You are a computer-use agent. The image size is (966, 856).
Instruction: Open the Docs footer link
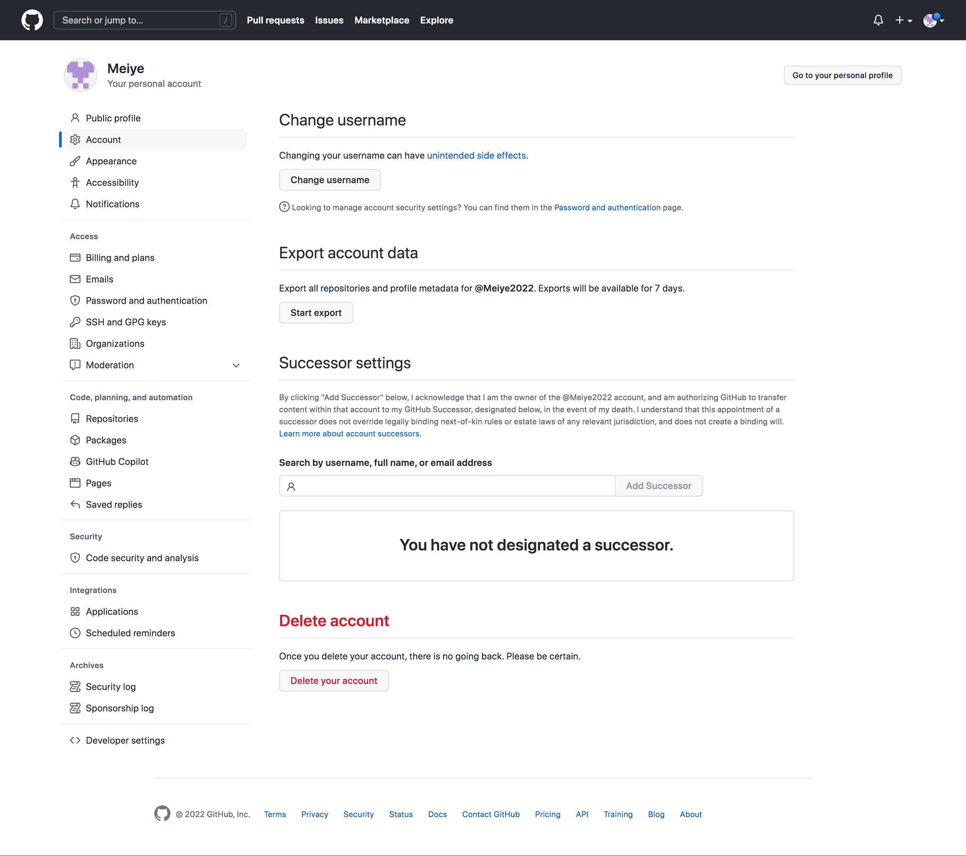click(x=438, y=814)
